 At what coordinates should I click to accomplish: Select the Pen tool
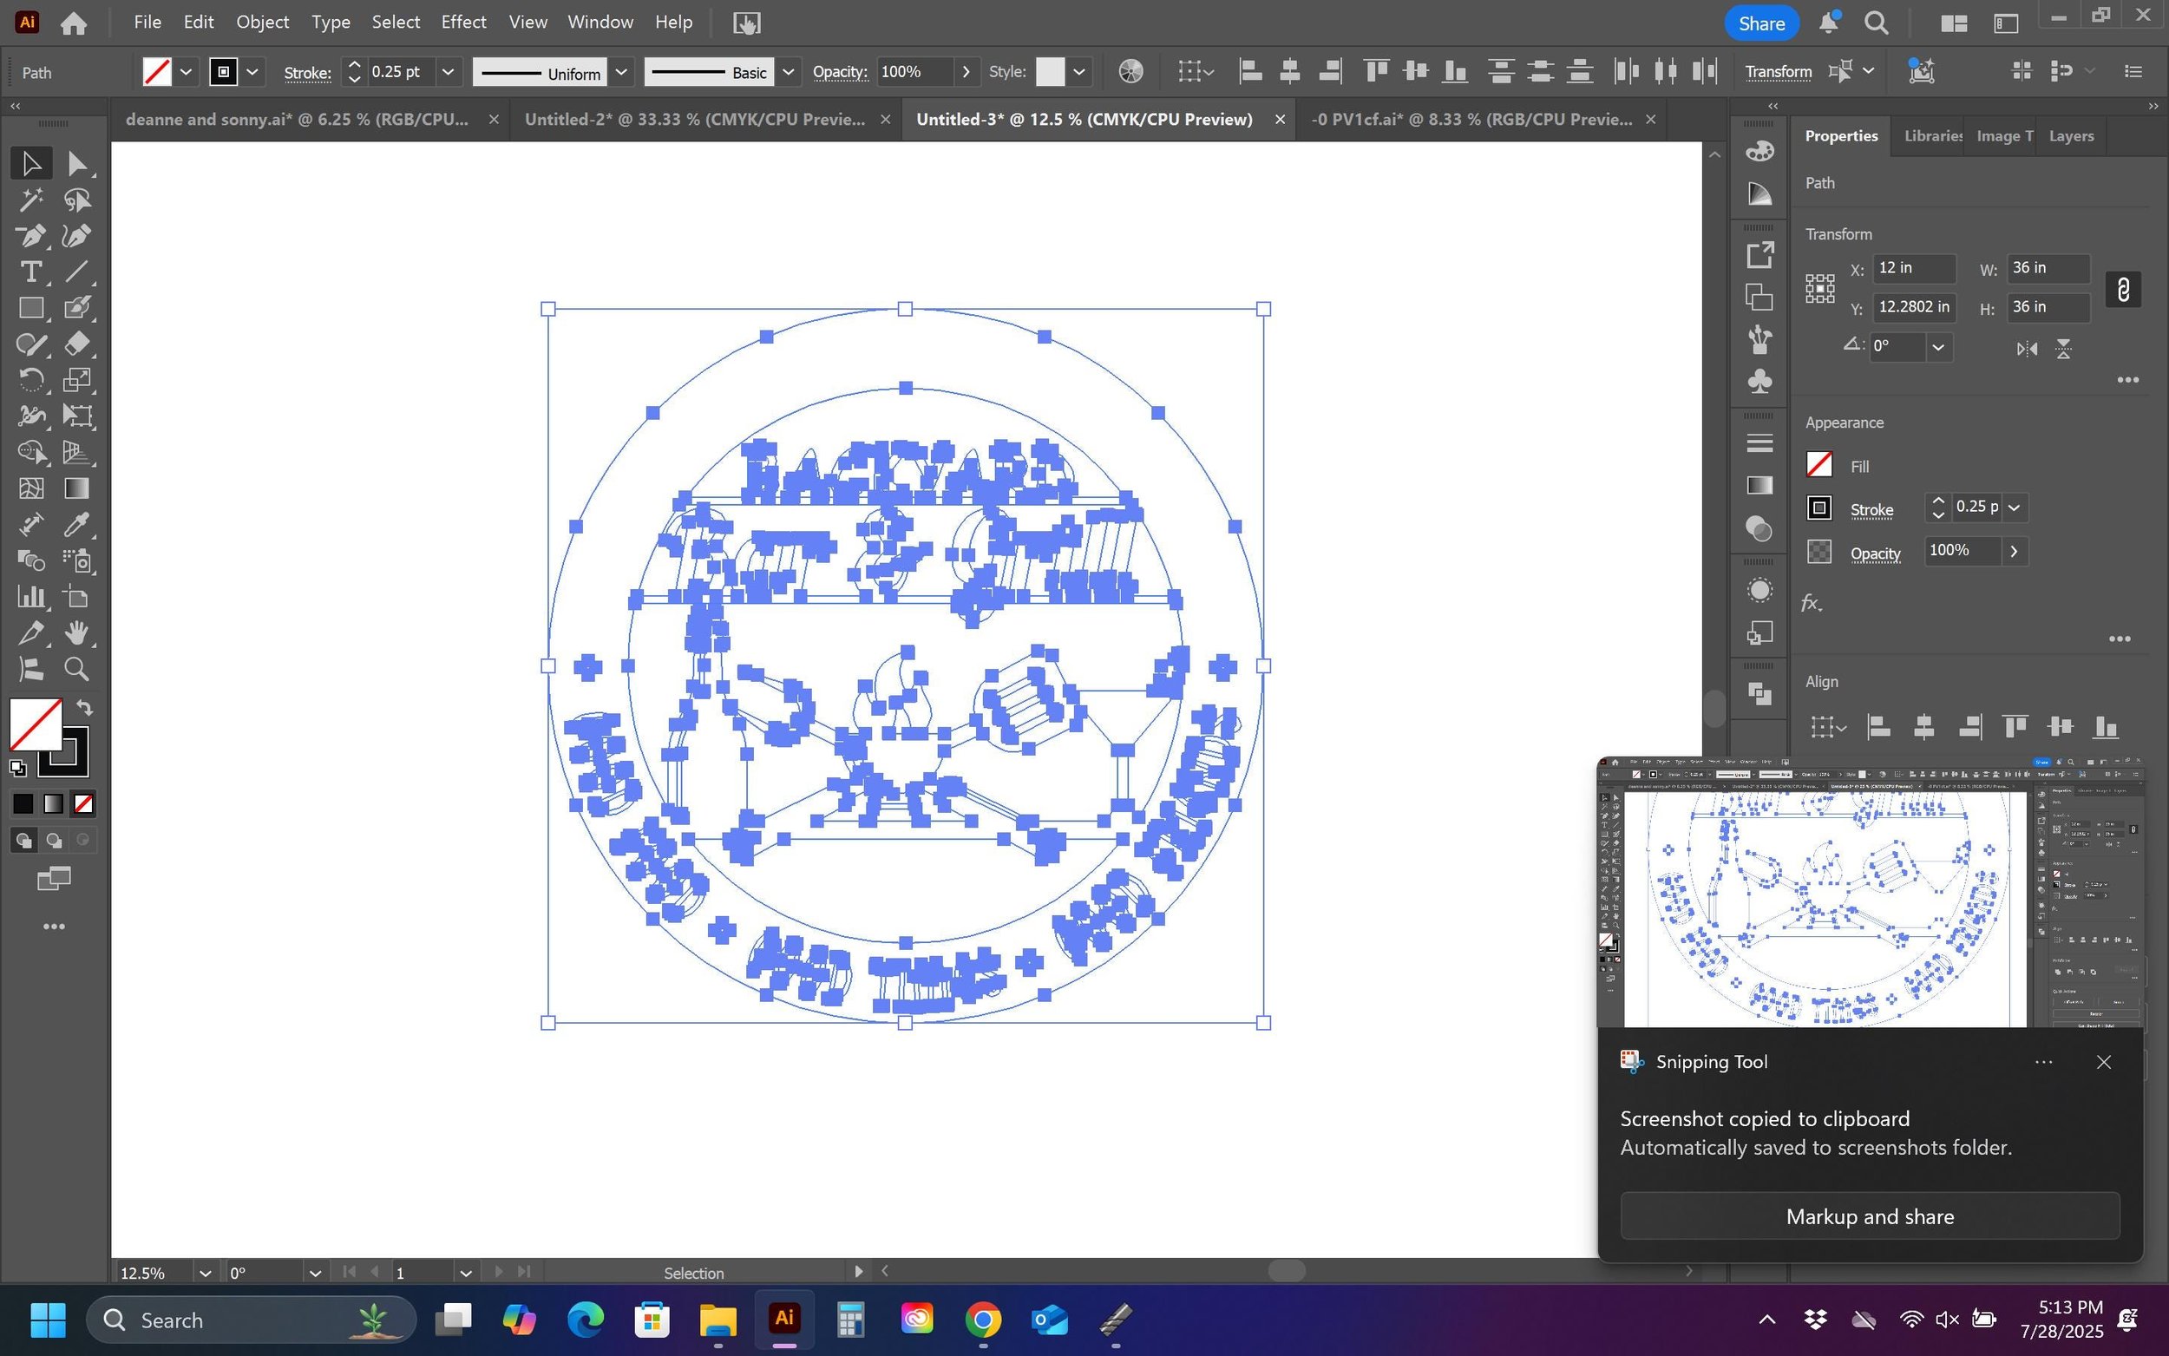(30, 236)
